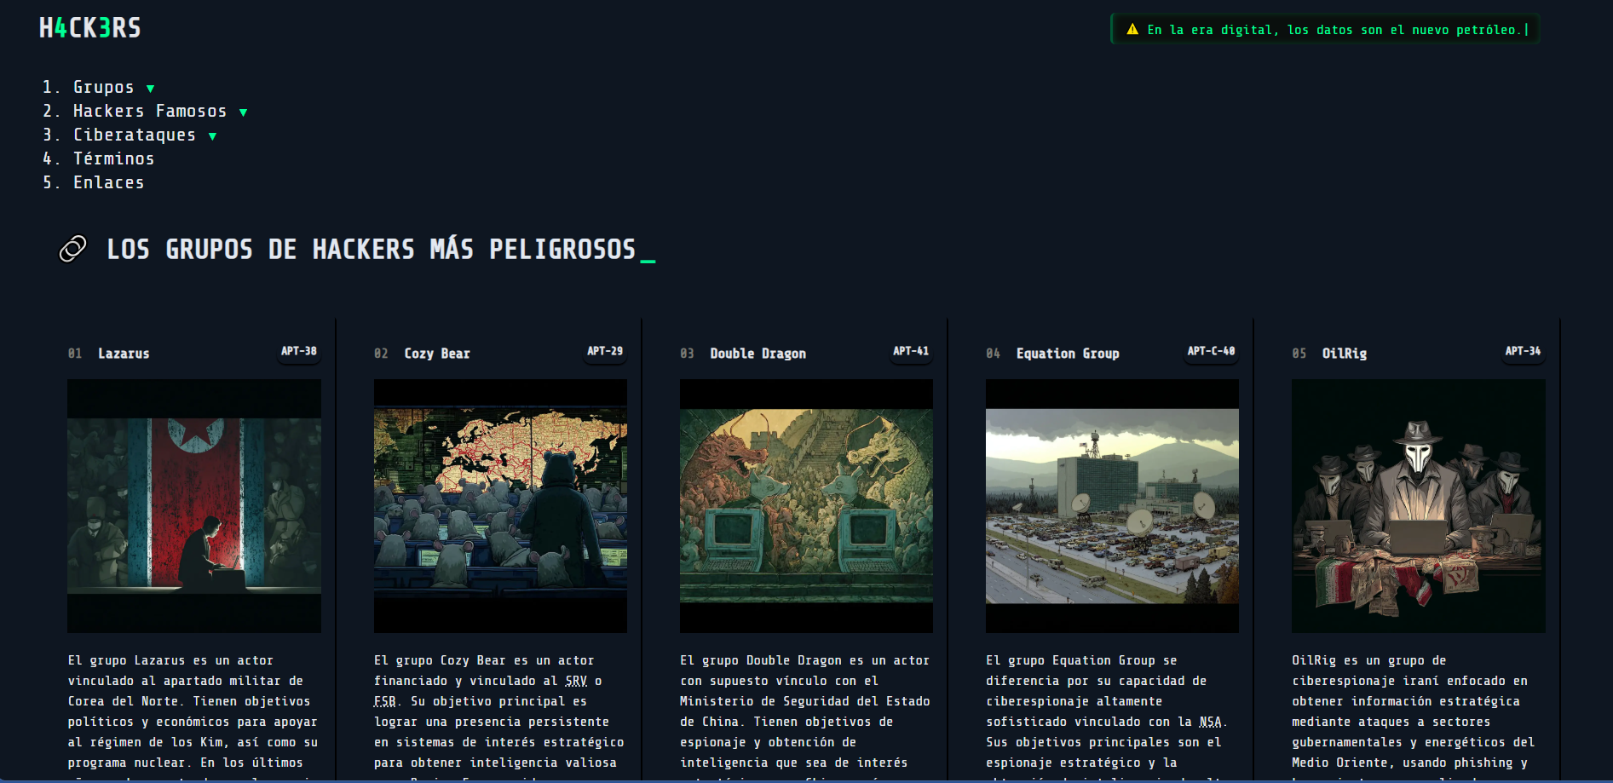View the Equation Group building image

[1112, 505]
